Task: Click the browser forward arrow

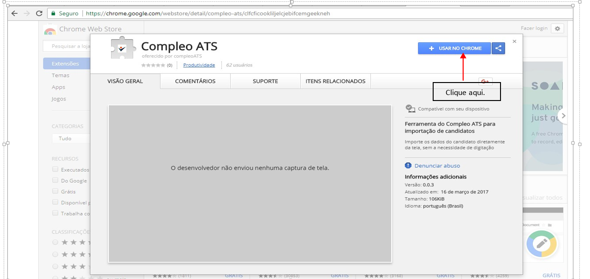Action: tap(26, 13)
